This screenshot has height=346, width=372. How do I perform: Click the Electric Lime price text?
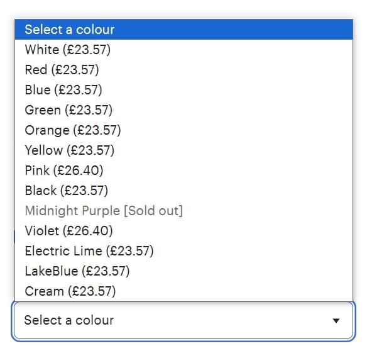click(x=130, y=251)
